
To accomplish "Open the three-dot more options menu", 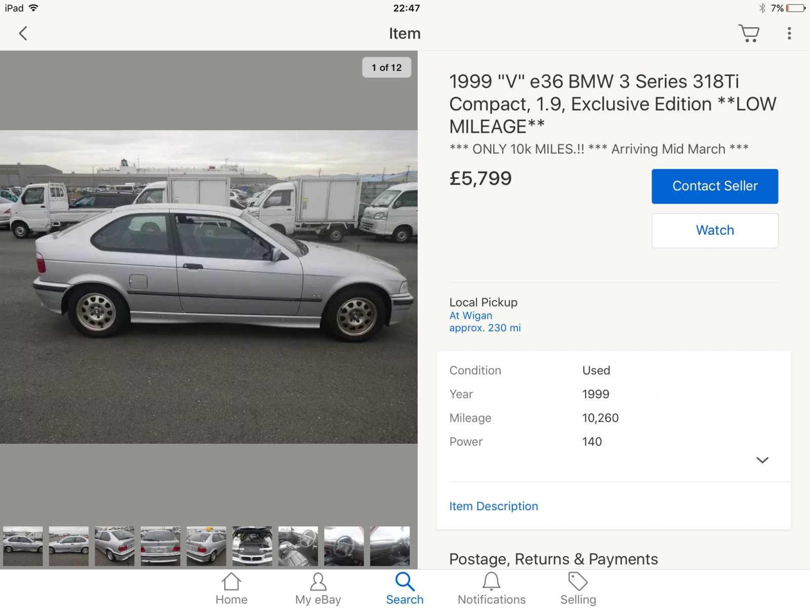I will [x=789, y=33].
